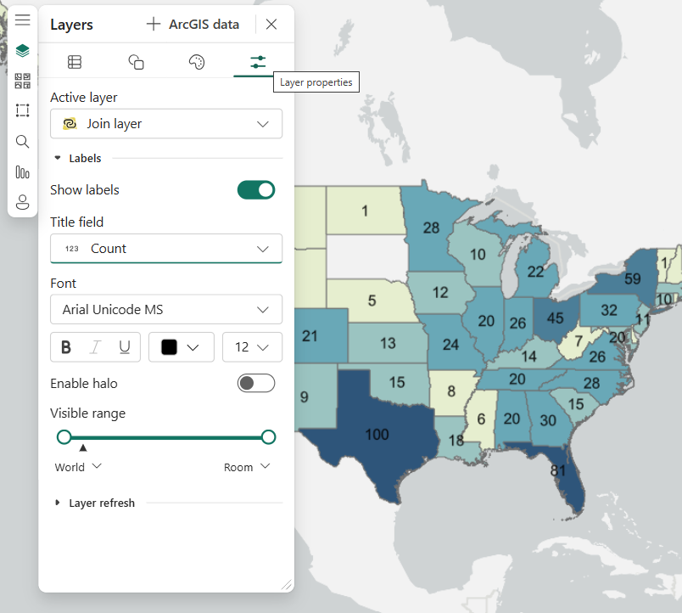Open the Active layer dropdown
682x613 pixels.
pyautogui.click(x=166, y=123)
